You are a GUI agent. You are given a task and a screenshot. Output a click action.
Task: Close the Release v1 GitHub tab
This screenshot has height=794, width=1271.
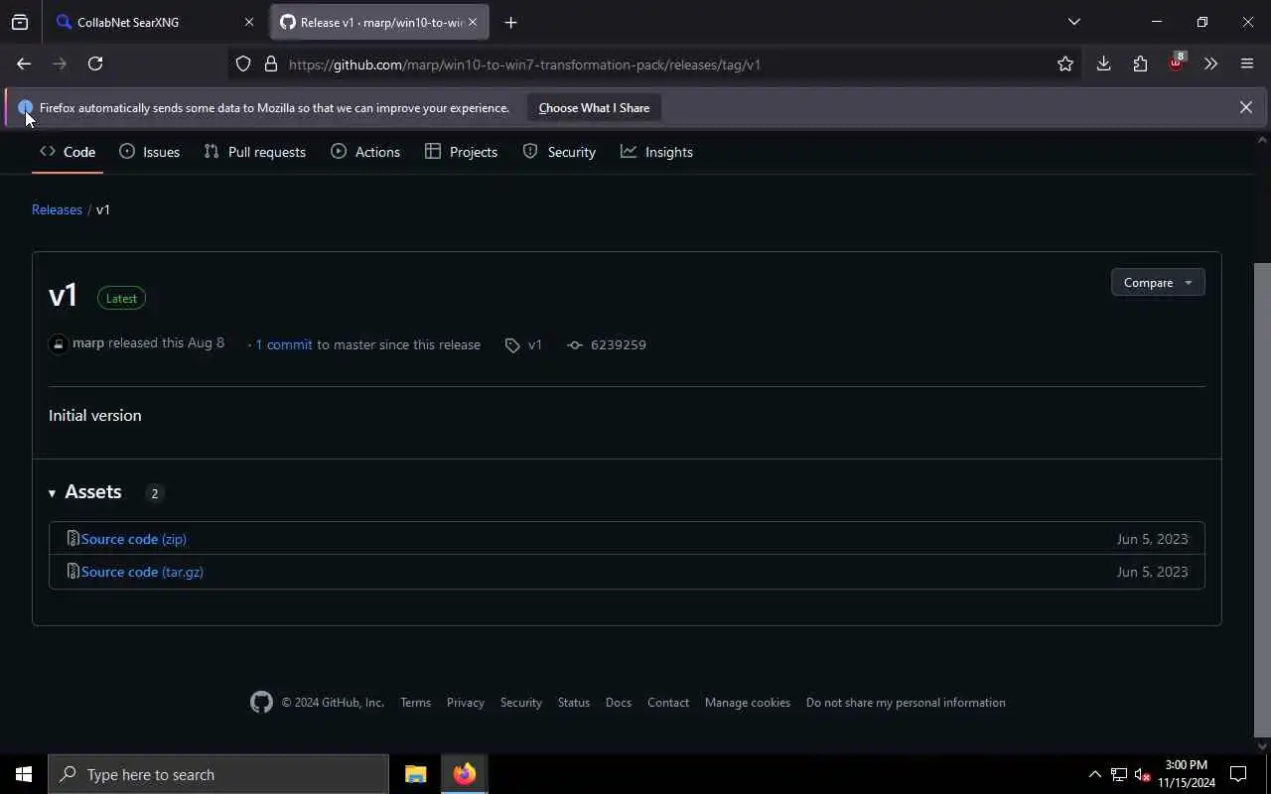pos(473,22)
